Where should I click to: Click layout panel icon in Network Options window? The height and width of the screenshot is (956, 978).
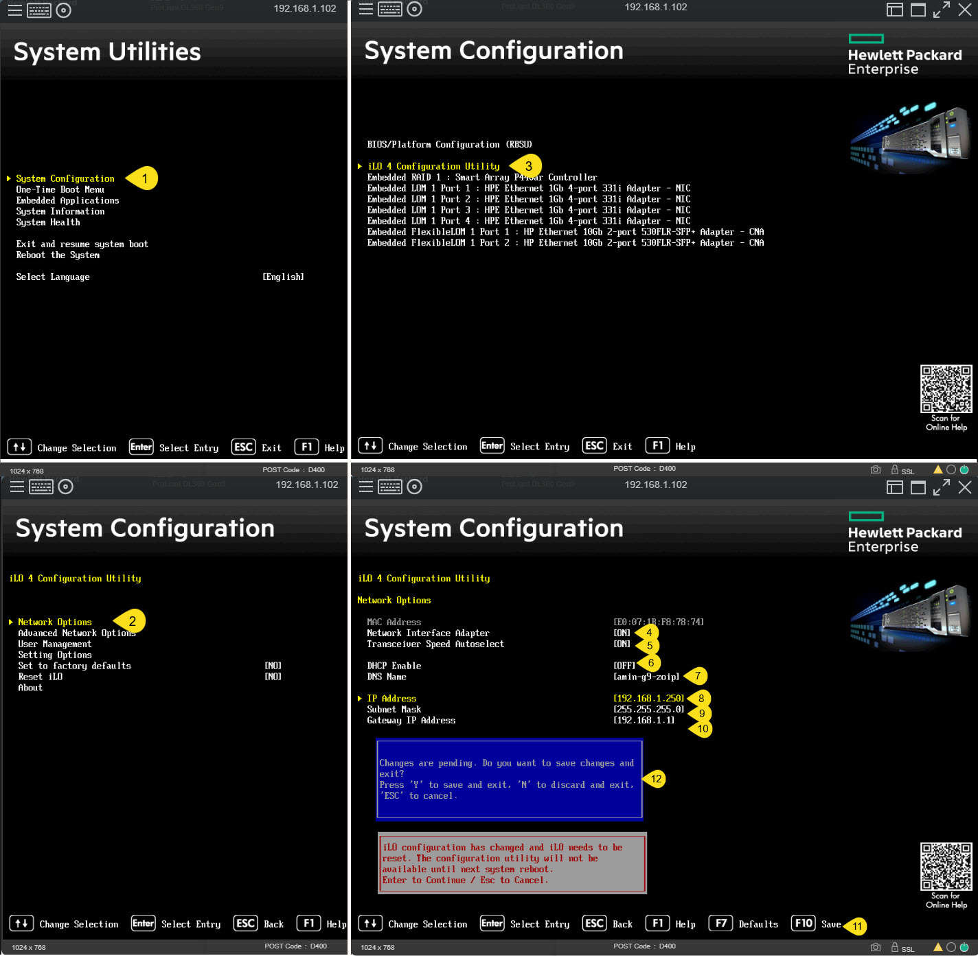(895, 487)
